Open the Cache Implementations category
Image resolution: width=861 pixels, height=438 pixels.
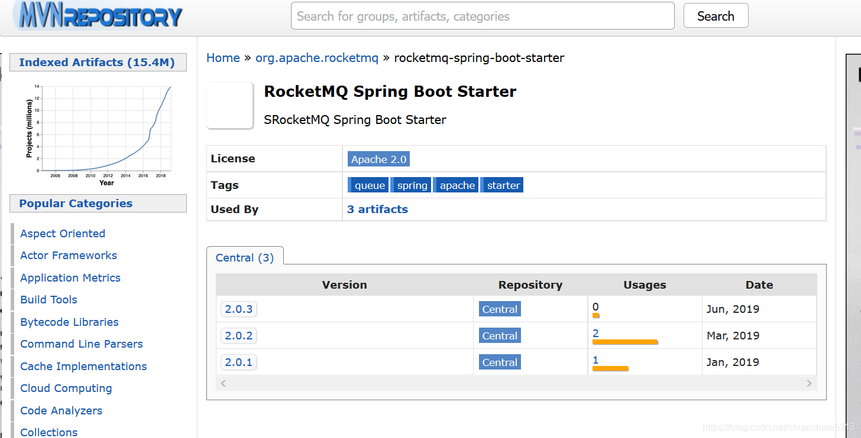click(x=83, y=366)
